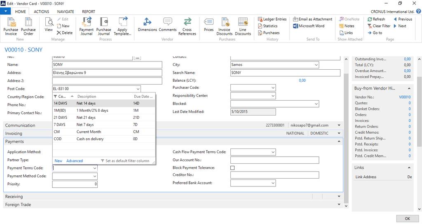Image resolution: width=422 pixels, height=224 pixels.
Task: Go to Next vendor record
Action: coord(400,26)
